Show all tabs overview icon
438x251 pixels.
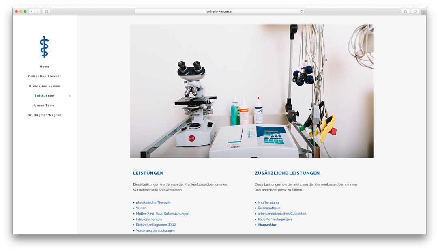pyautogui.click(x=415, y=11)
